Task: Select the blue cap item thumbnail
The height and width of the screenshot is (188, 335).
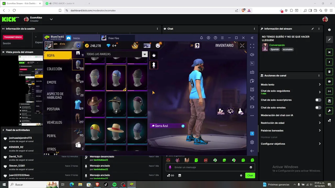Action: [116, 78]
